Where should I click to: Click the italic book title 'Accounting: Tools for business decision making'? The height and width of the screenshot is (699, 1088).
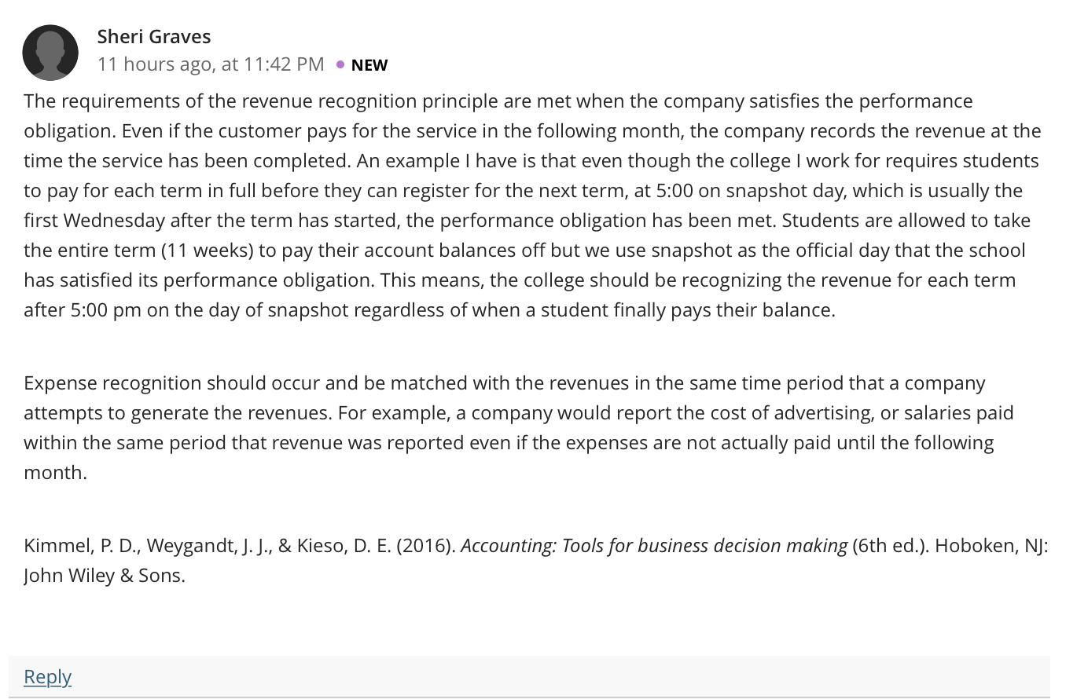click(654, 546)
